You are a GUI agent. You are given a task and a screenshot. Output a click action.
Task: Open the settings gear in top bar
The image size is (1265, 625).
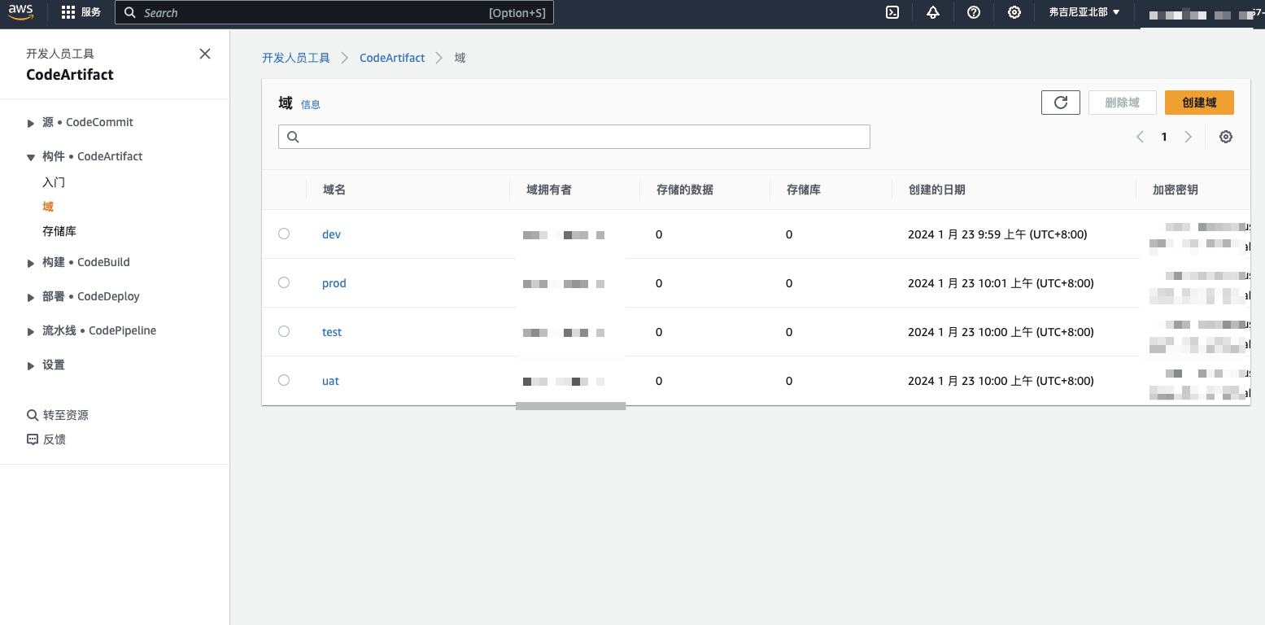click(x=1014, y=12)
